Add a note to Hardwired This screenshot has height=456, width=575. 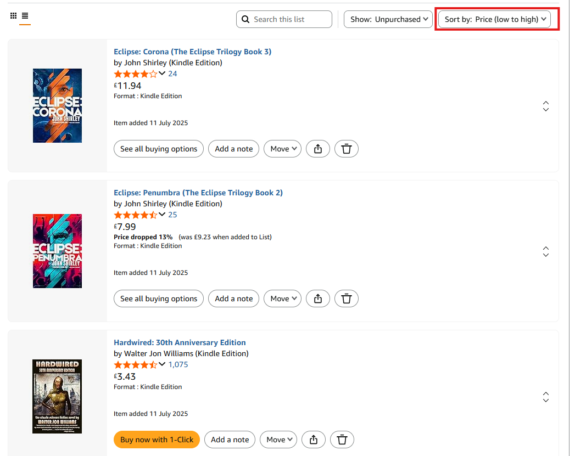230,440
